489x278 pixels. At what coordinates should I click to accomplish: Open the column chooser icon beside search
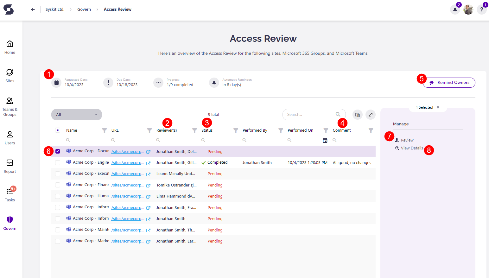point(357,114)
